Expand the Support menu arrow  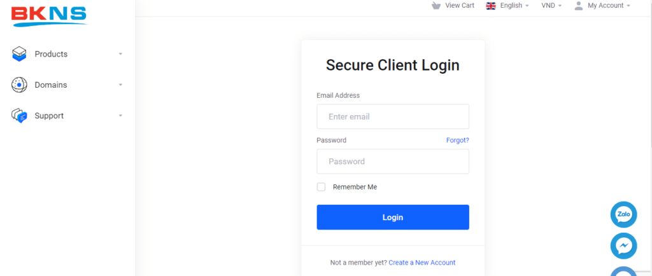click(120, 115)
